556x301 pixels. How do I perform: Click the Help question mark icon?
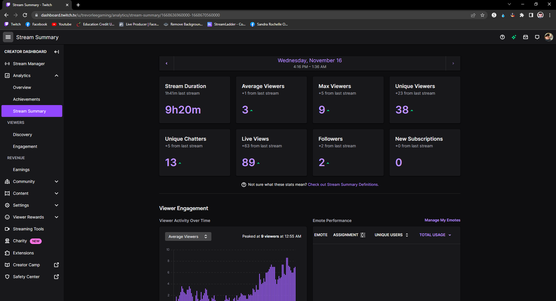click(502, 37)
